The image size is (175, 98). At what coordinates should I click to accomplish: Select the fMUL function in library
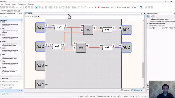tap(4, 55)
